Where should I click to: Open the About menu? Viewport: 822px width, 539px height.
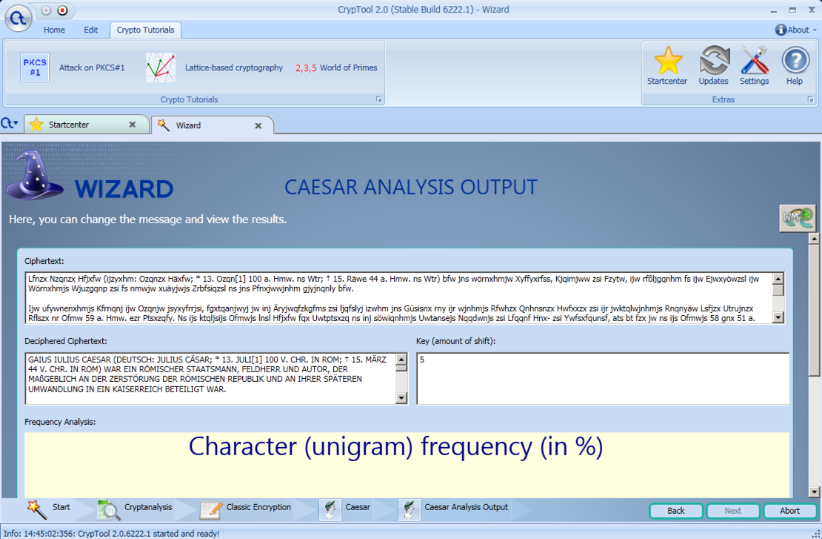[x=798, y=30]
